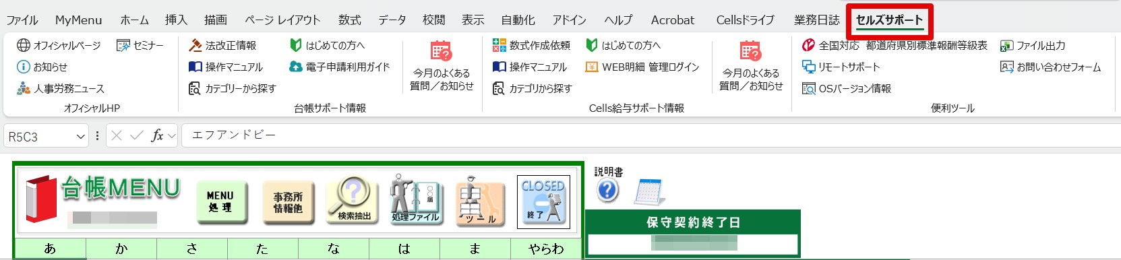This screenshot has height=260, width=1121.
Task: Open お問い合わせフォーム
Action: click(1050, 67)
